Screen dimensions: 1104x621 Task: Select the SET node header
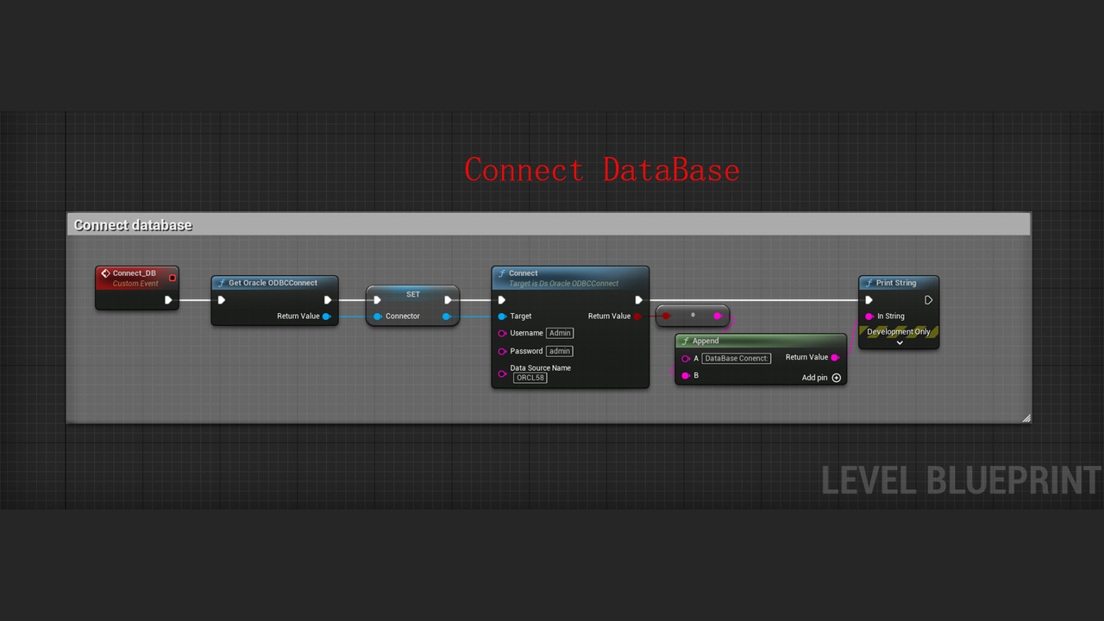pyautogui.click(x=413, y=294)
